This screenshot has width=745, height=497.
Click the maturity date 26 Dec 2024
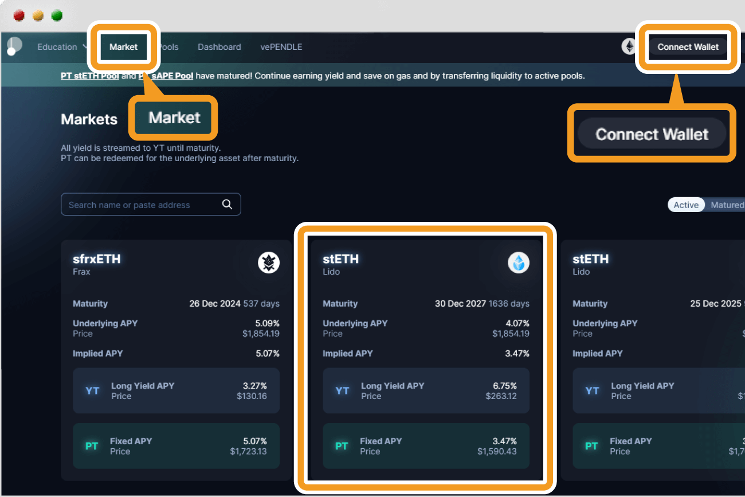click(x=215, y=304)
